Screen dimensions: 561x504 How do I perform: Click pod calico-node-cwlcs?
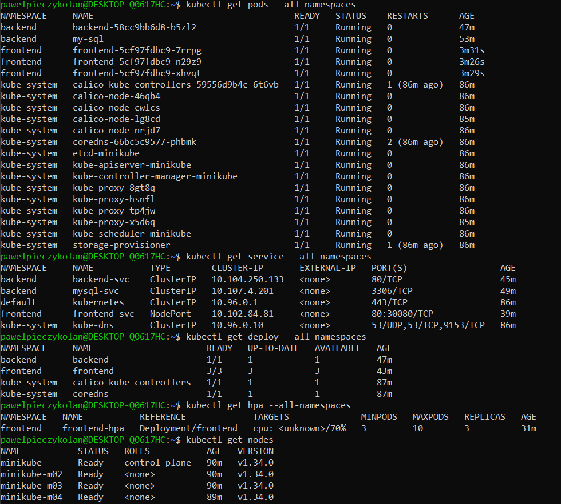coord(116,108)
